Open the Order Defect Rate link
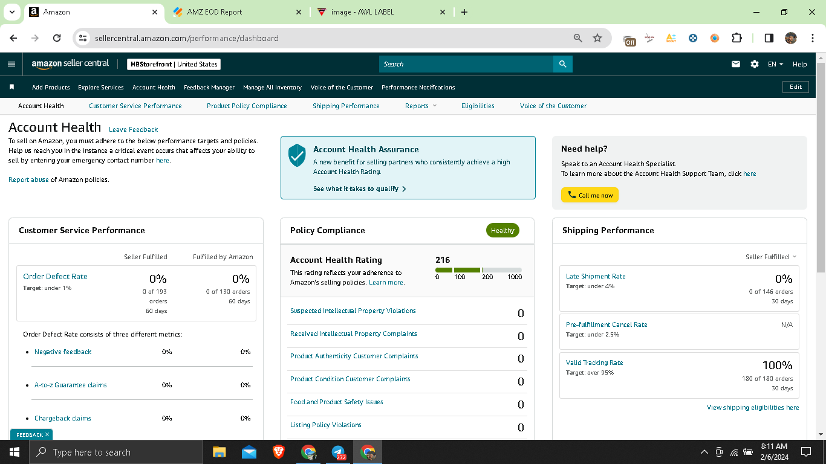 coord(55,277)
